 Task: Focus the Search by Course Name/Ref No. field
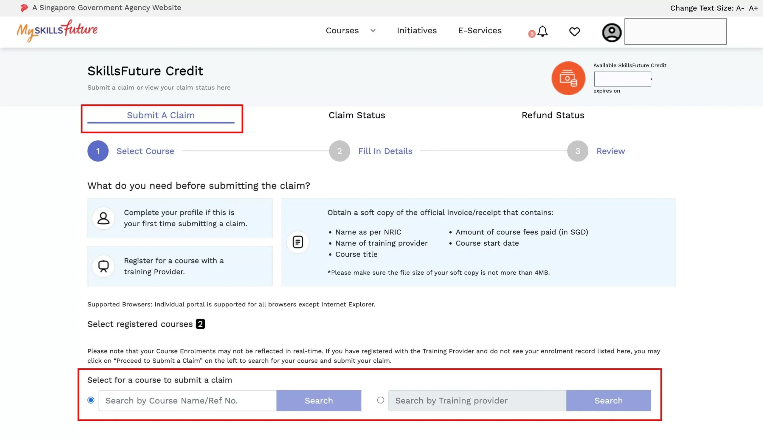point(187,400)
